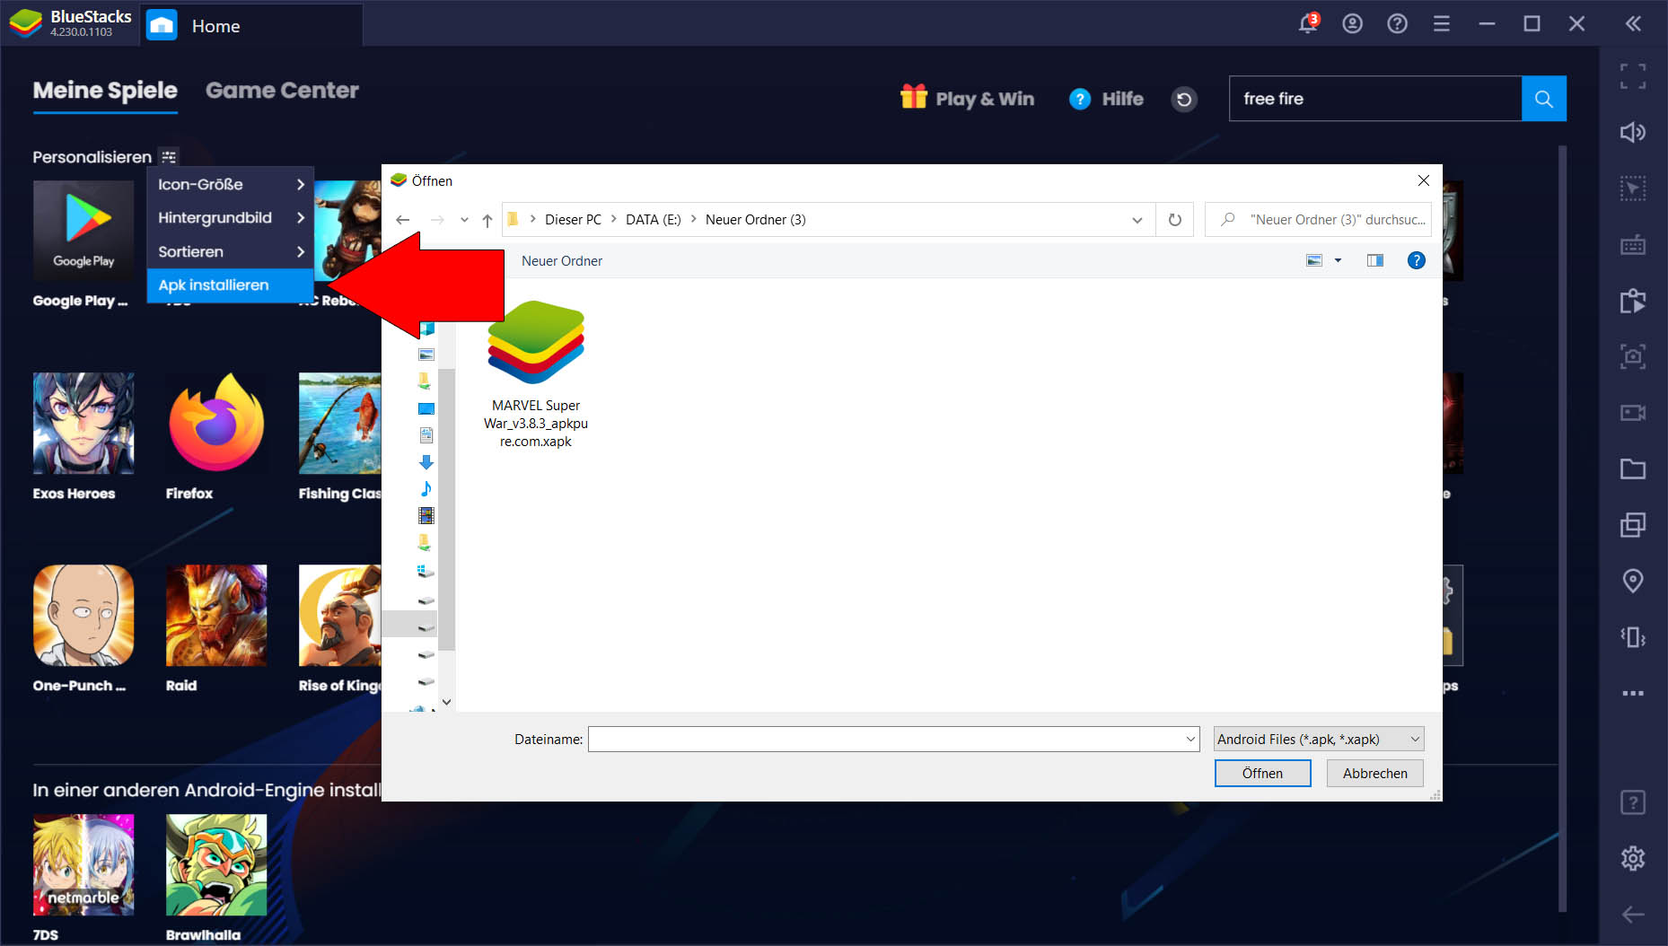Click the Hilfe link
The image size is (1668, 946).
(1106, 99)
